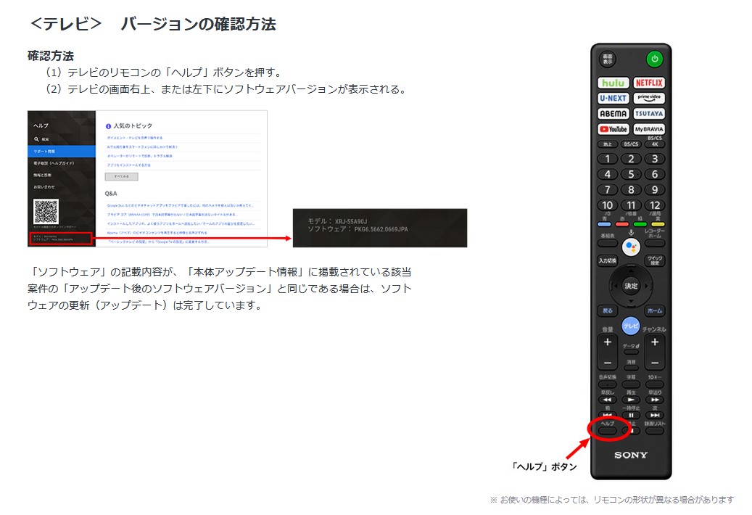The width and height of the screenshot is (752, 515).
Task: Click number 5 on the remote
Action: (x=631, y=174)
